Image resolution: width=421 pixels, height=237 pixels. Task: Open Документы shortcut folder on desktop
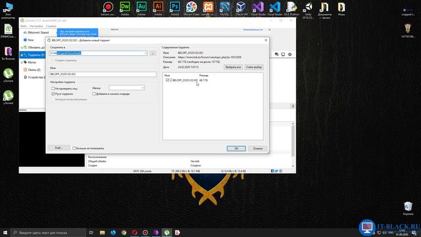[x=324, y=10]
